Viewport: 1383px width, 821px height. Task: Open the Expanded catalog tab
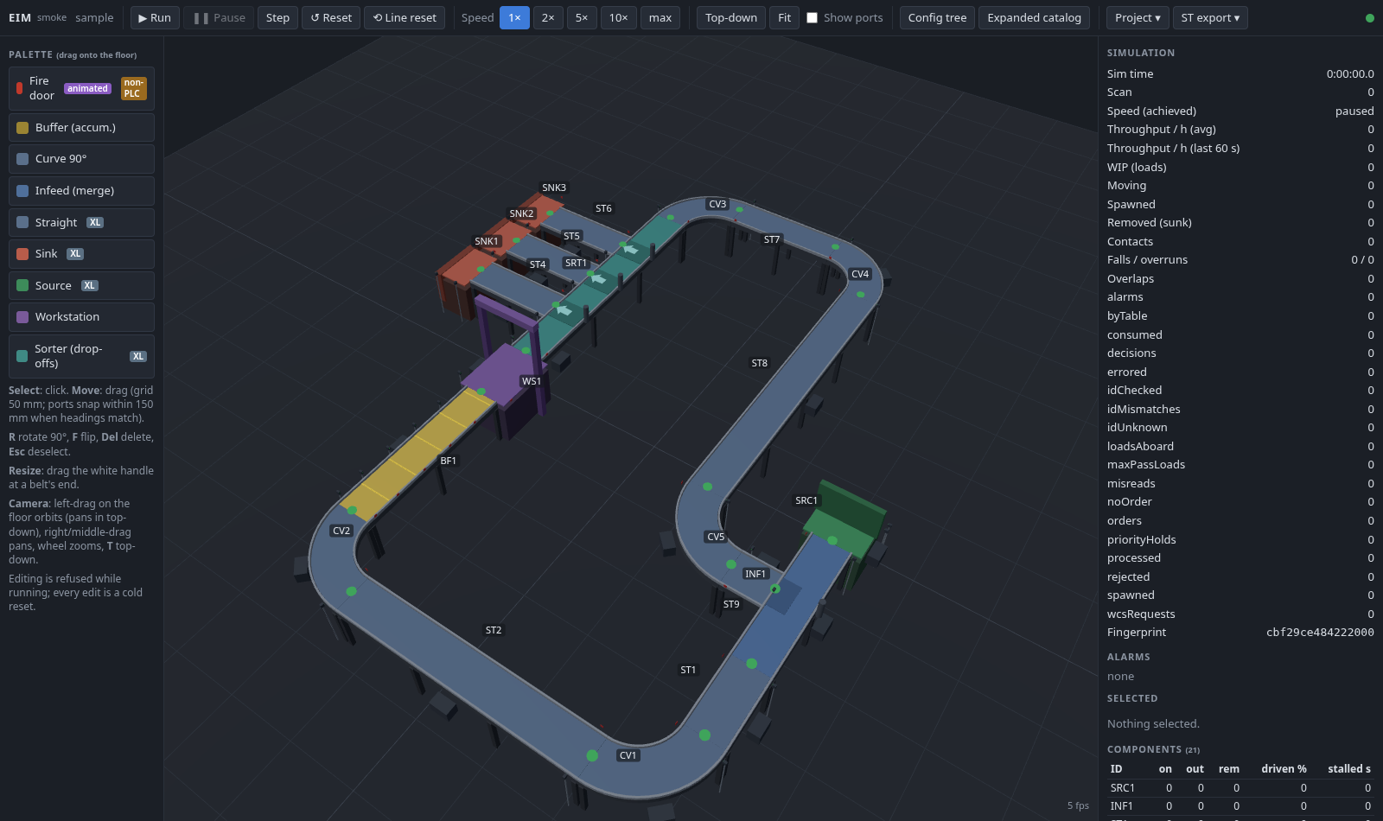pos(1034,17)
